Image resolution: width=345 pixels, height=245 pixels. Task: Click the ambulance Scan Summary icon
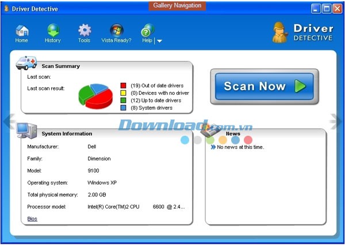coord(26,62)
